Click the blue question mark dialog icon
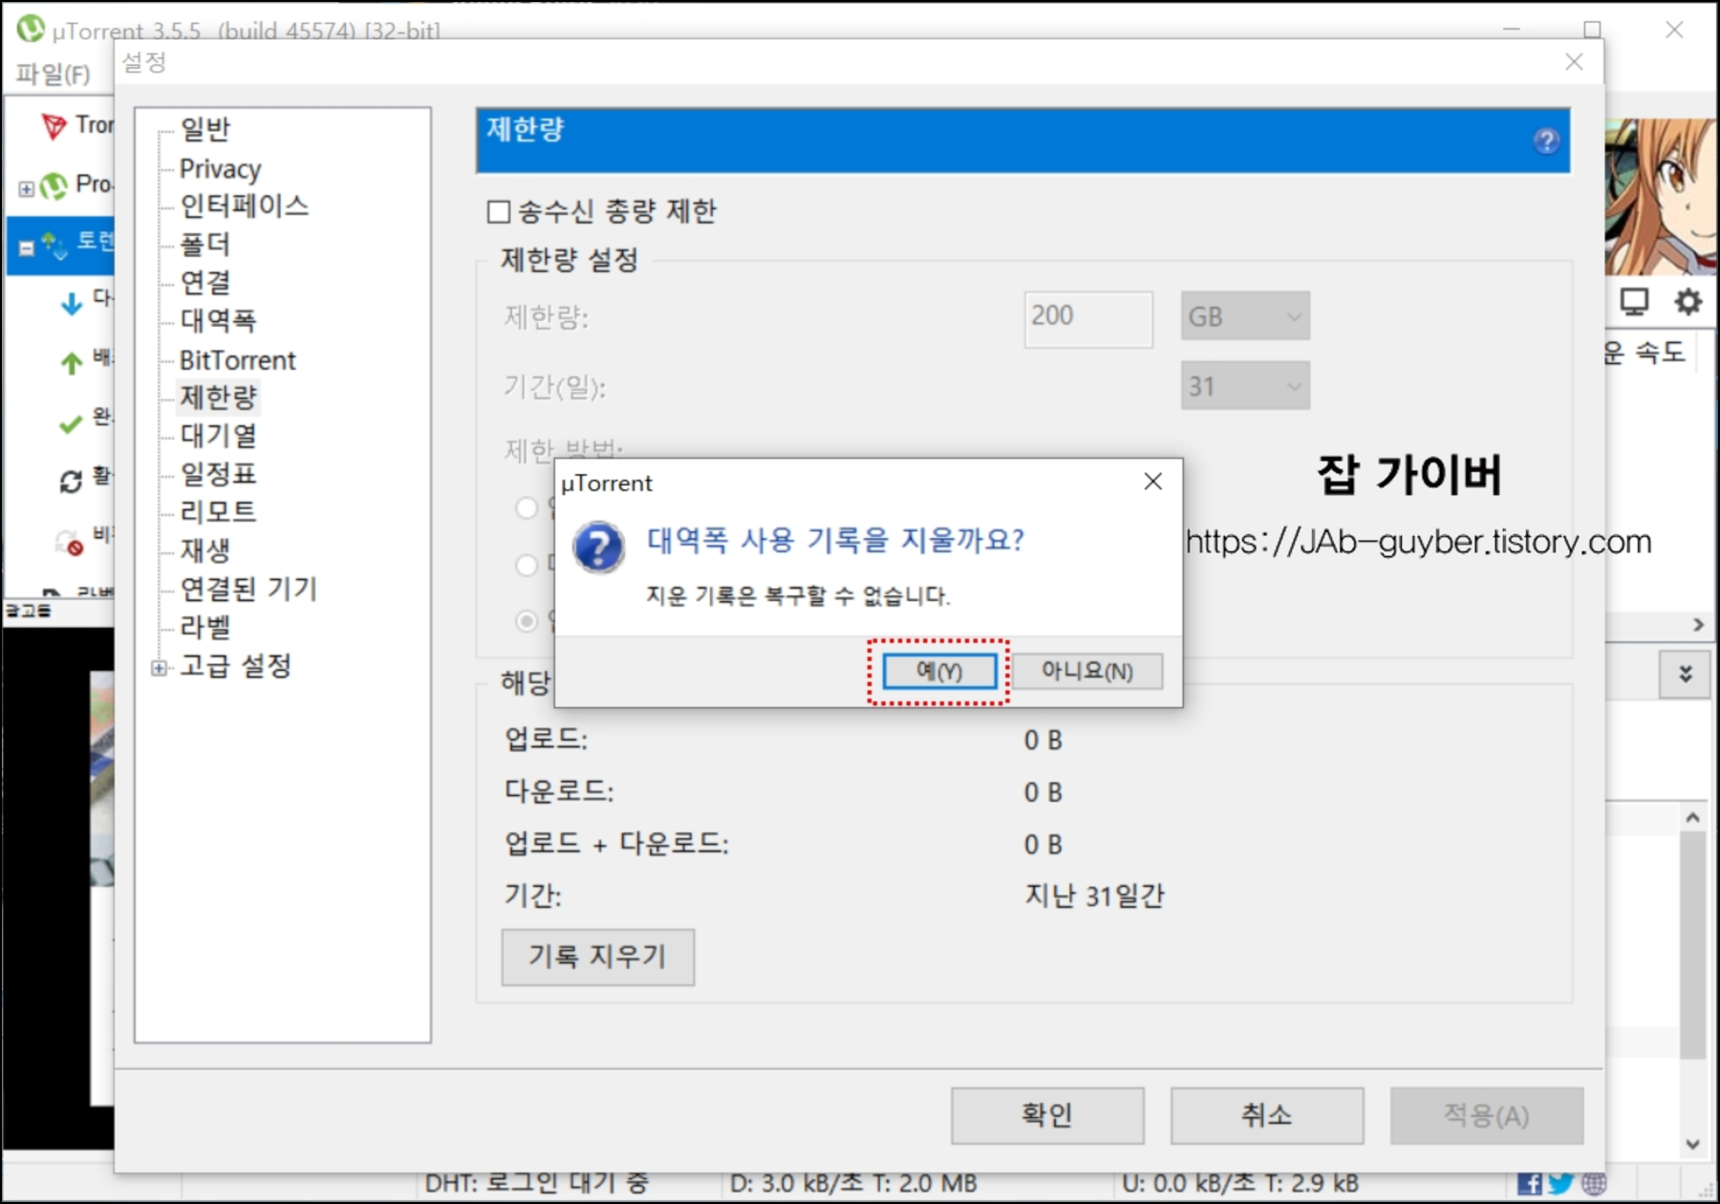 598,548
